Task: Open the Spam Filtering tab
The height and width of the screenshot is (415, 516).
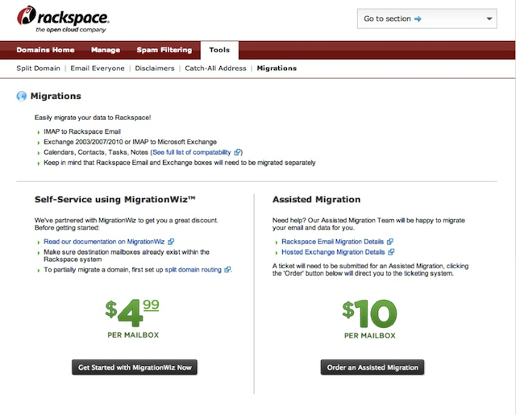Action: (164, 50)
